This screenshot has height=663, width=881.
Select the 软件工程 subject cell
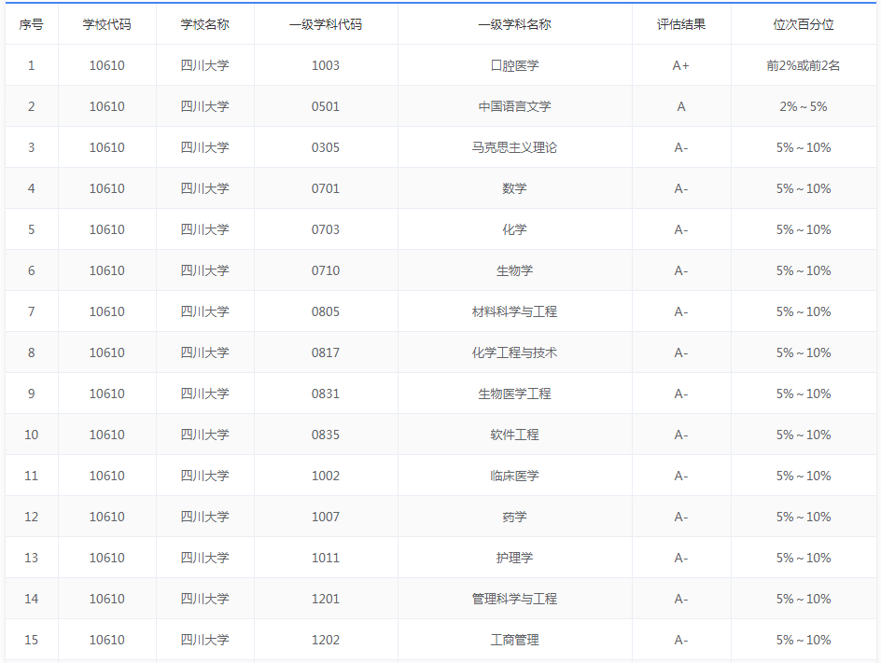click(514, 434)
